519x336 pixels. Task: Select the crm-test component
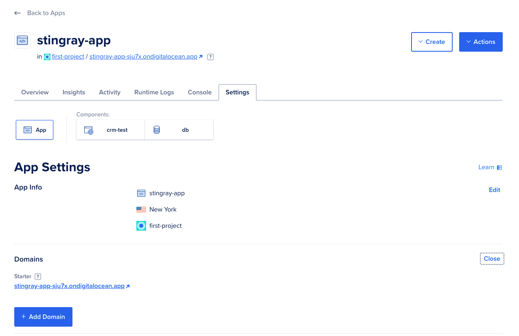pyautogui.click(x=110, y=130)
